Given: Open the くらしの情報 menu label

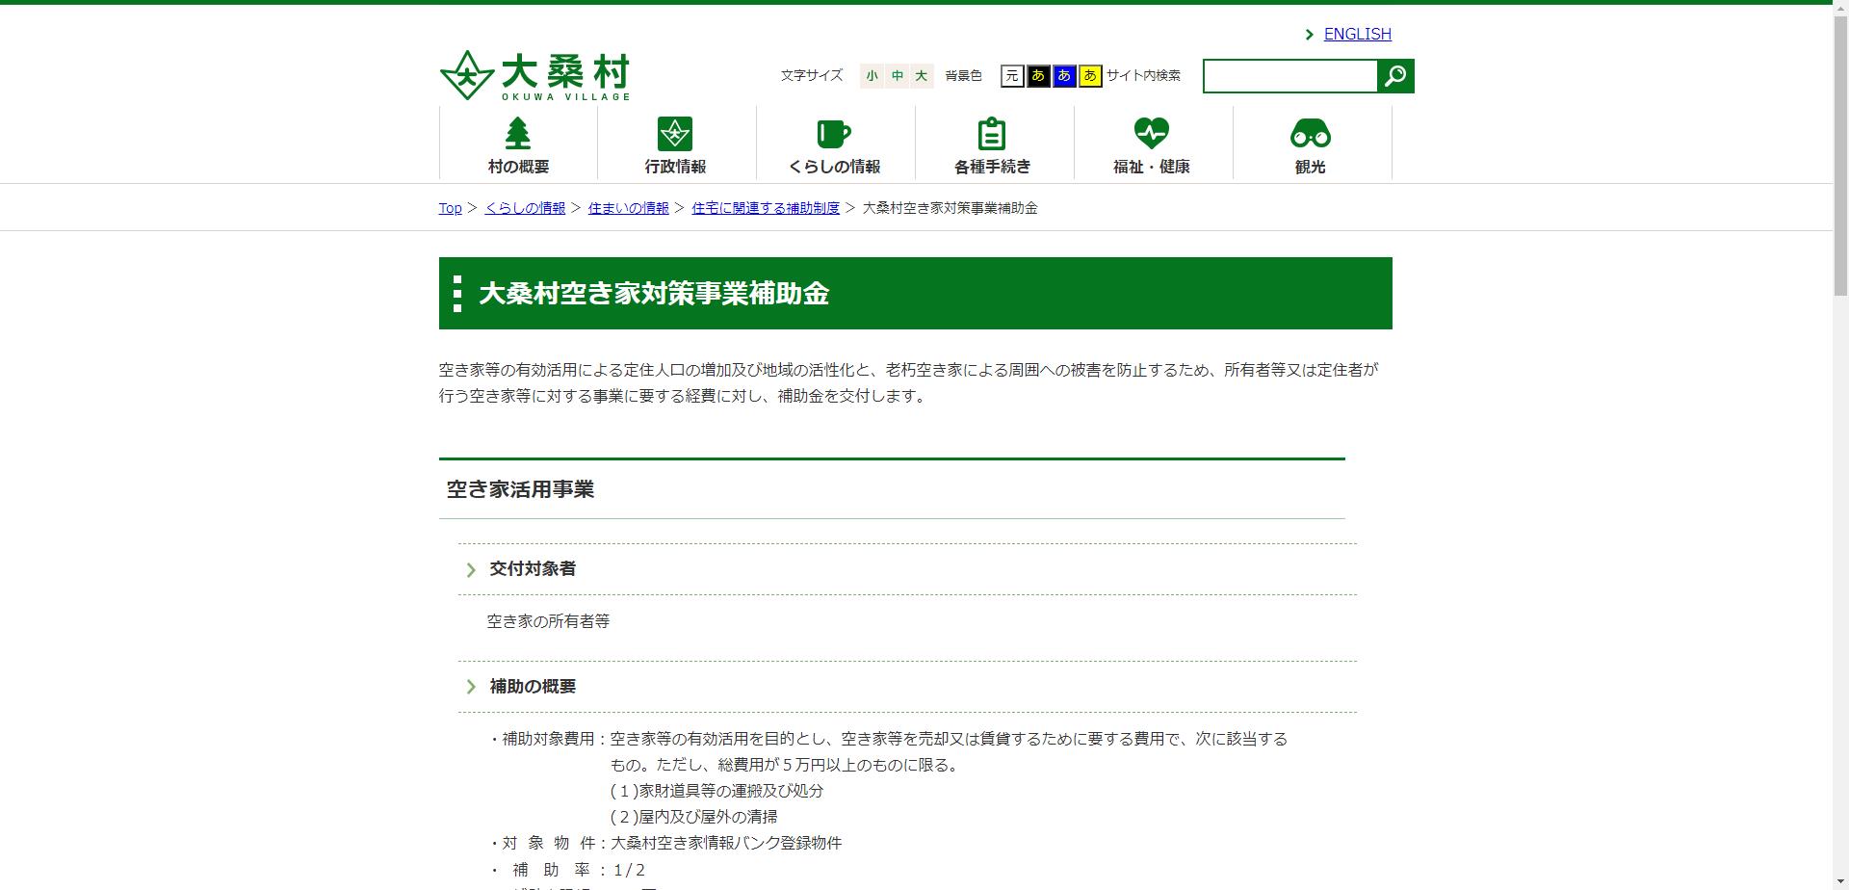Looking at the screenshot, I should (x=834, y=167).
